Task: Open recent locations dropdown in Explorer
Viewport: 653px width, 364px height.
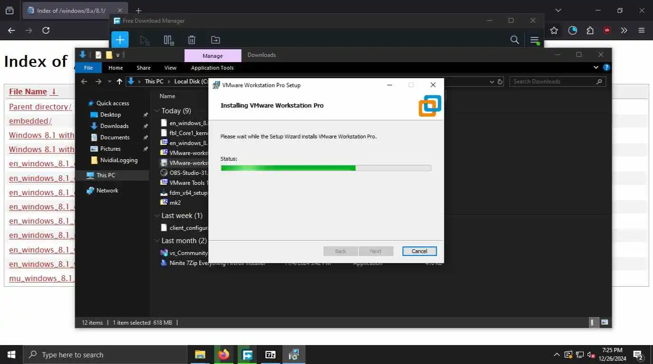Action: click(110, 82)
